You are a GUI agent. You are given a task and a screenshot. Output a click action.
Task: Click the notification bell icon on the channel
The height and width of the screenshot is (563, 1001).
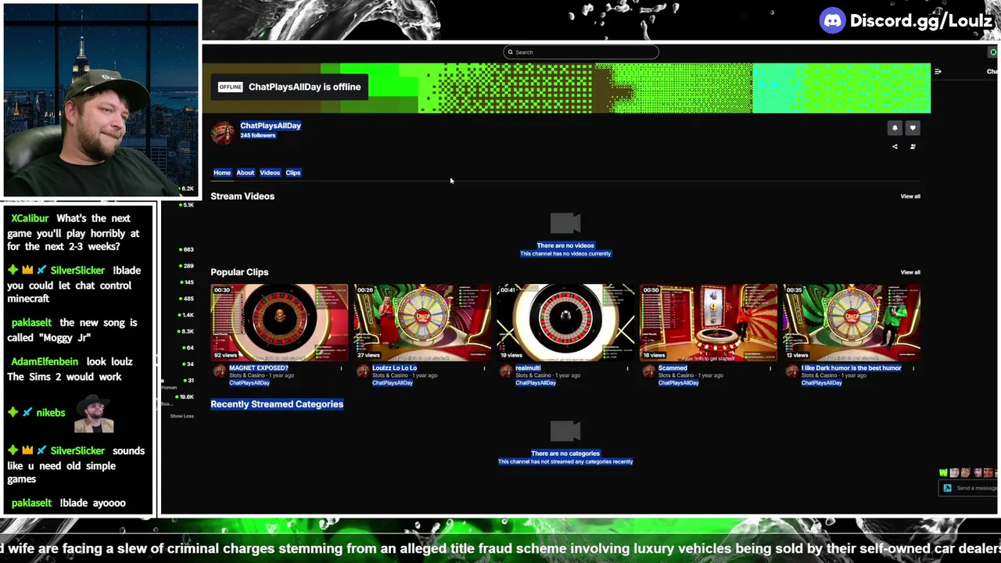click(x=895, y=128)
